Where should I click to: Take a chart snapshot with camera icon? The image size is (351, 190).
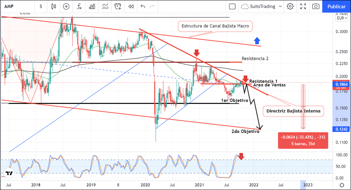(316, 6)
